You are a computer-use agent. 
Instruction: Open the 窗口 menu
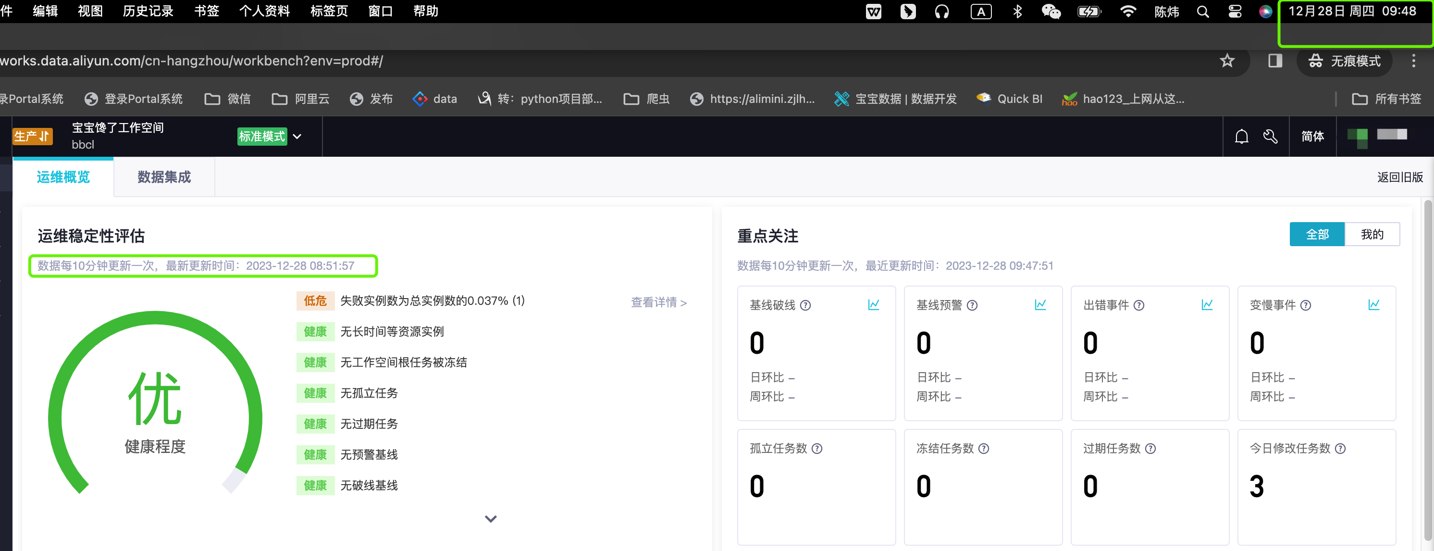pyautogui.click(x=381, y=11)
